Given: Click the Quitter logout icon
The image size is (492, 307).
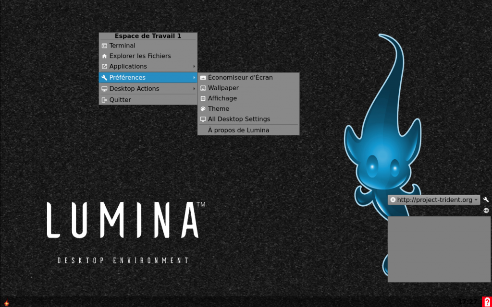Looking at the screenshot, I should point(104,100).
